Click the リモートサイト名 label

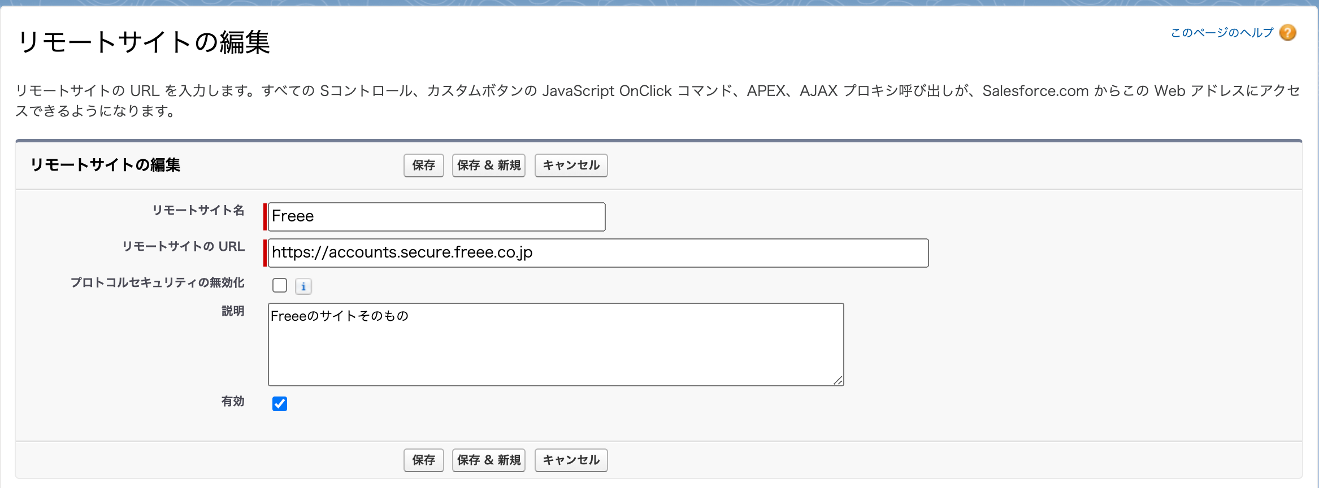click(x=198, y=210)
